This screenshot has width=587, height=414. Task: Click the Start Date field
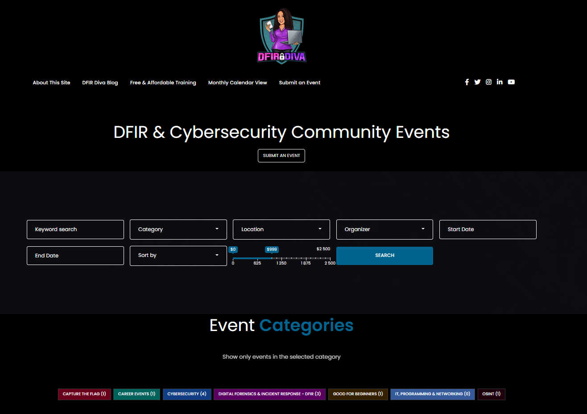pyautogui.click(x=488, y=229)
